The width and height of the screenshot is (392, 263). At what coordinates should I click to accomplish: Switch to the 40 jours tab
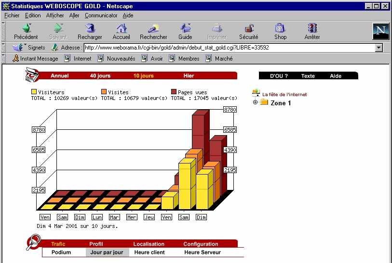tap(100, 76)
